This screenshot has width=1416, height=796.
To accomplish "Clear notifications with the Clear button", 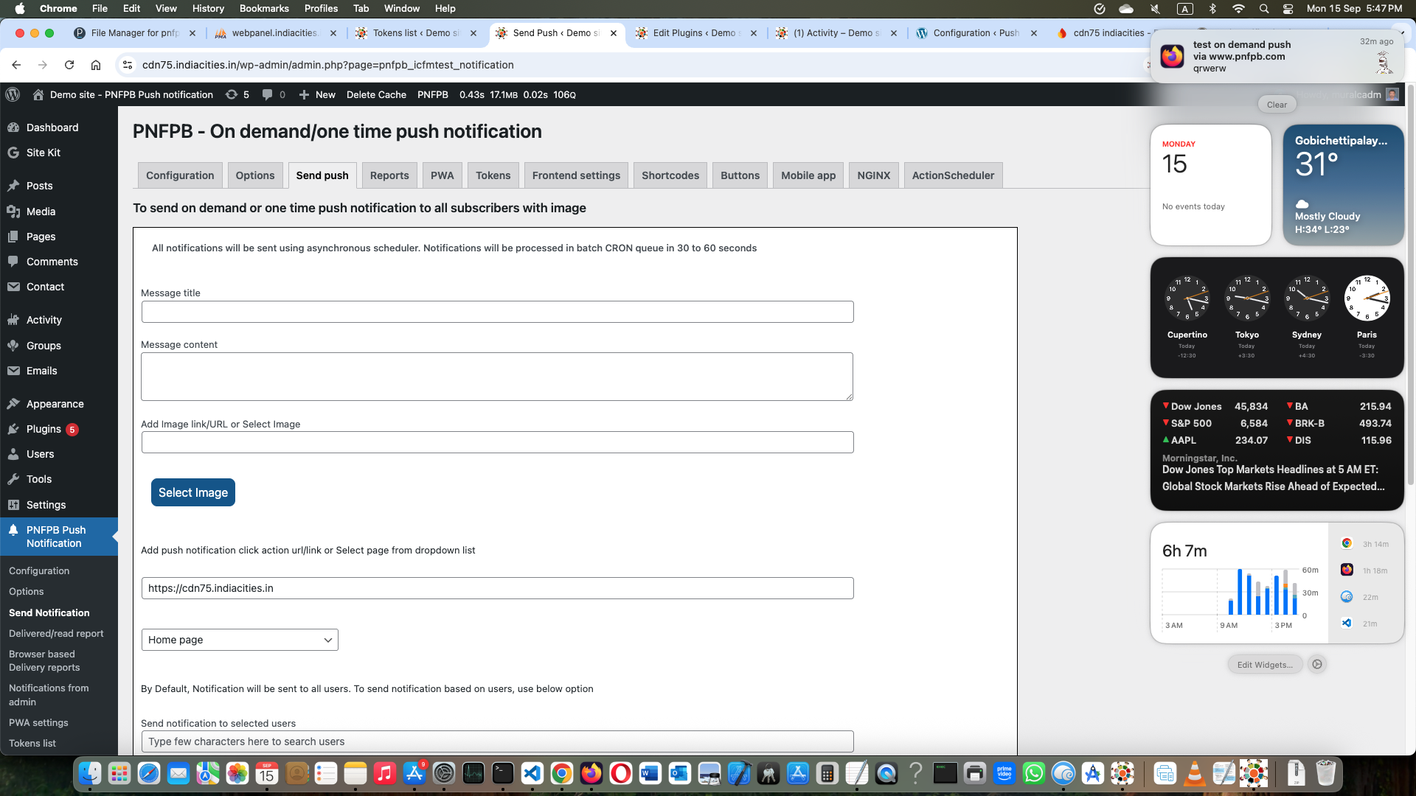I will pyautogui.click(x=1277, y=105).
